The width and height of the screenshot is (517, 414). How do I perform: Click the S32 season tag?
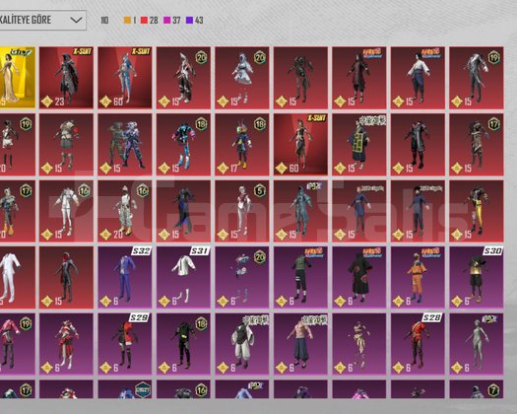tap(141, 251)
